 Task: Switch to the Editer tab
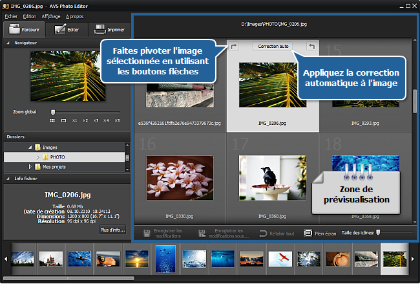(x=67, y=30)
